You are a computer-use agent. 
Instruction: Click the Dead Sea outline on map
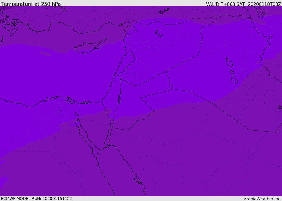tap(120, 98)
